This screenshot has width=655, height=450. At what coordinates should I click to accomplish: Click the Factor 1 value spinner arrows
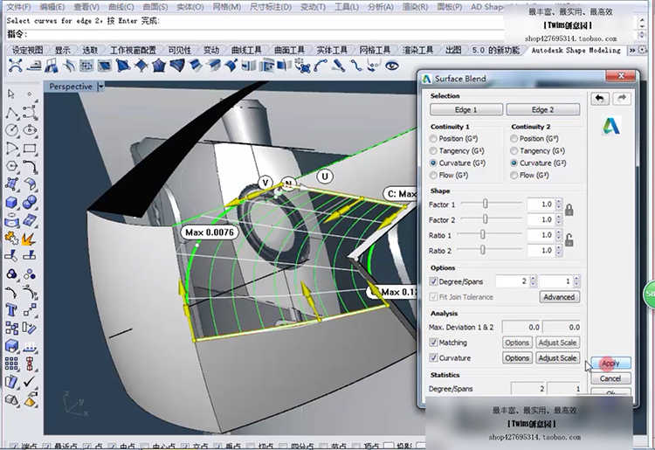pos(557,204)
